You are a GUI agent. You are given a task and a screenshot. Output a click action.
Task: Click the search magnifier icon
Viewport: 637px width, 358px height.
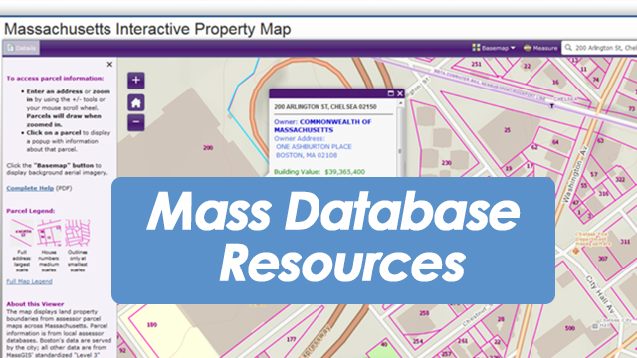click(x=568, y=48)
